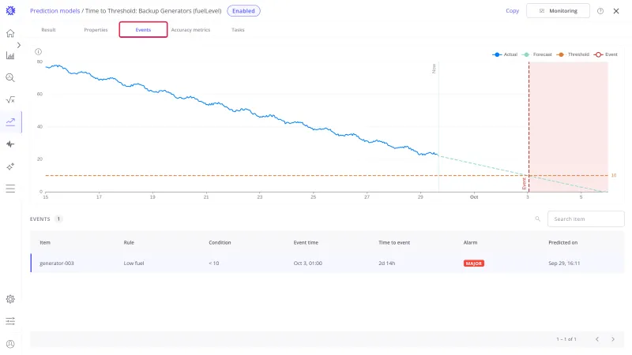Screen dimensions: 632x355
Task: Toggle the Forecast series in legend
Action: click(x=536, y=54)
